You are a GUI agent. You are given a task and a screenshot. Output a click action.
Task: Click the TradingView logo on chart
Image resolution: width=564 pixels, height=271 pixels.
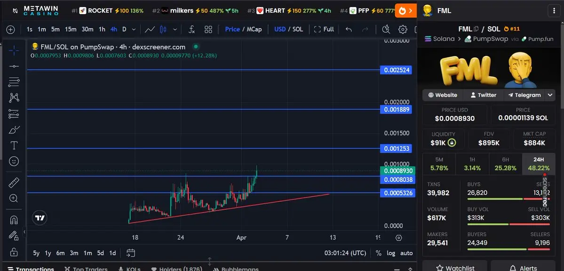coord(40,218)
